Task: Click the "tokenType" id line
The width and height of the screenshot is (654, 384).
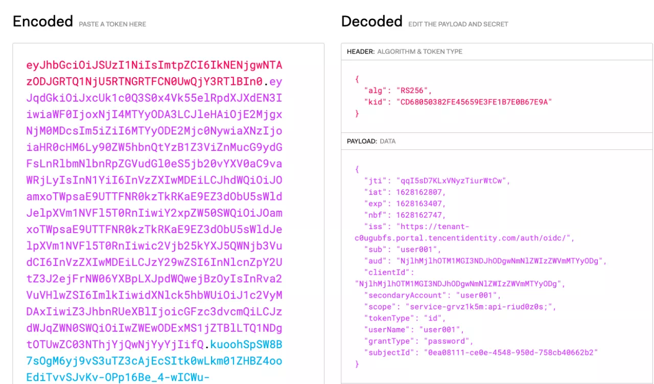Action: click(x=398, y=318)
